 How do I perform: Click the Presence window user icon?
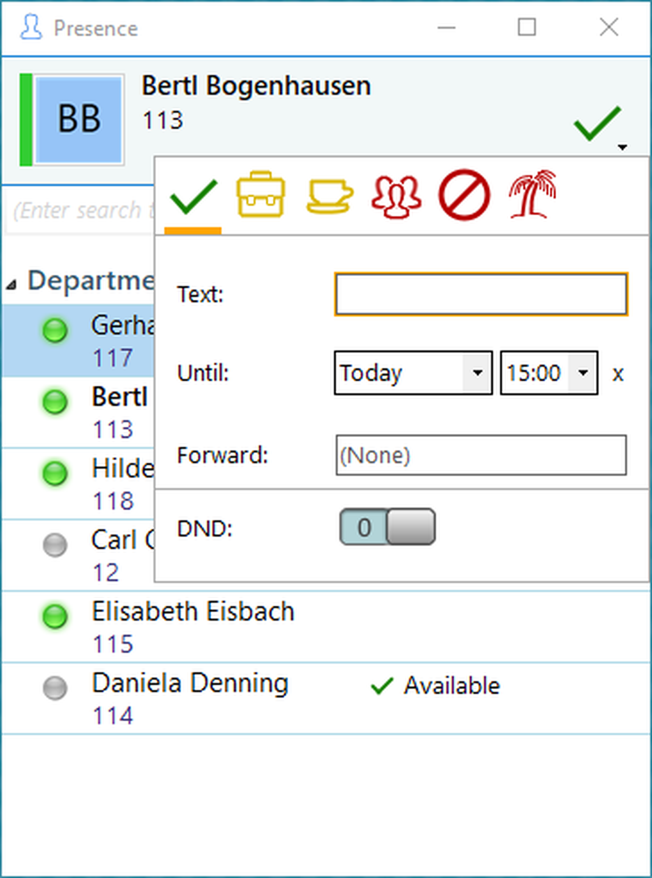pos(31,28)
